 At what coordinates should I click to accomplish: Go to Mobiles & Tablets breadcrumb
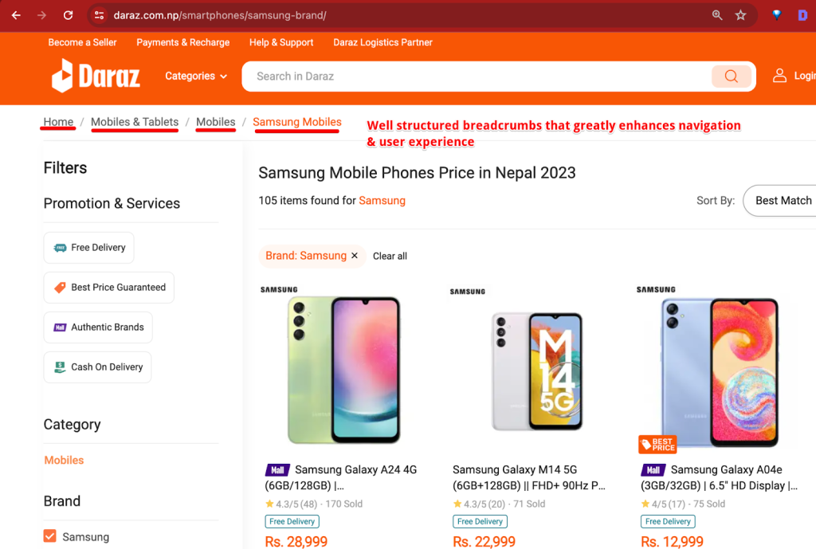click(x=135, y=122)
